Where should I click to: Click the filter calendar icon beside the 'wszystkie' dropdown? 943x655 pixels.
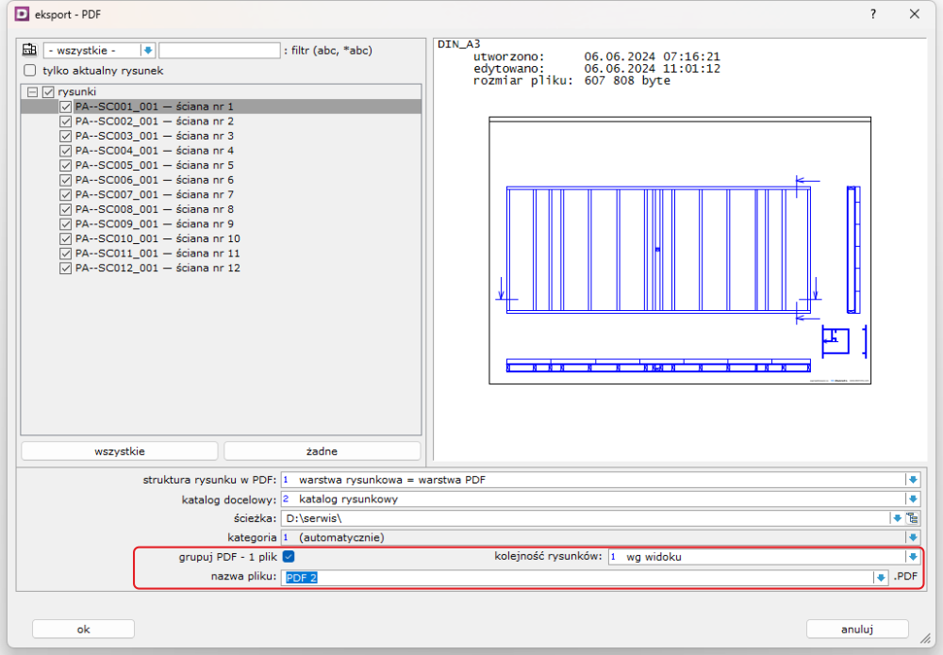[29, 50]
